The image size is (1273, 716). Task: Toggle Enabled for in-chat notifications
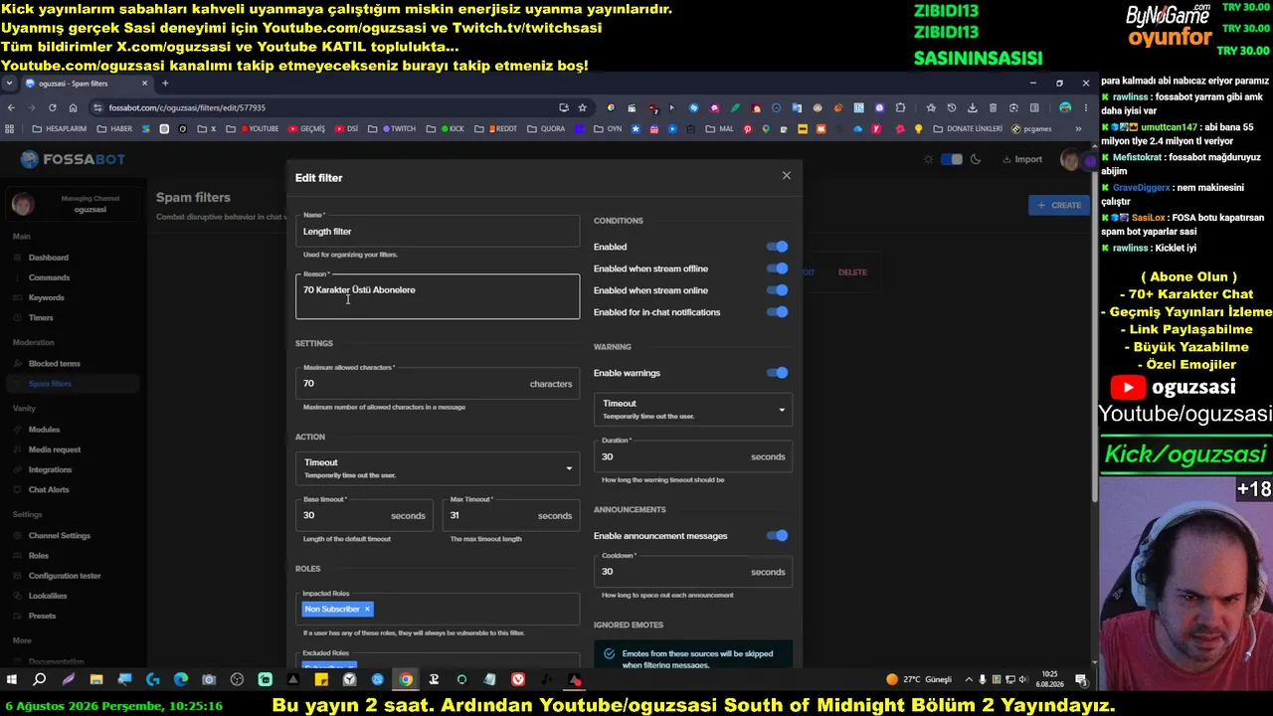777,312
